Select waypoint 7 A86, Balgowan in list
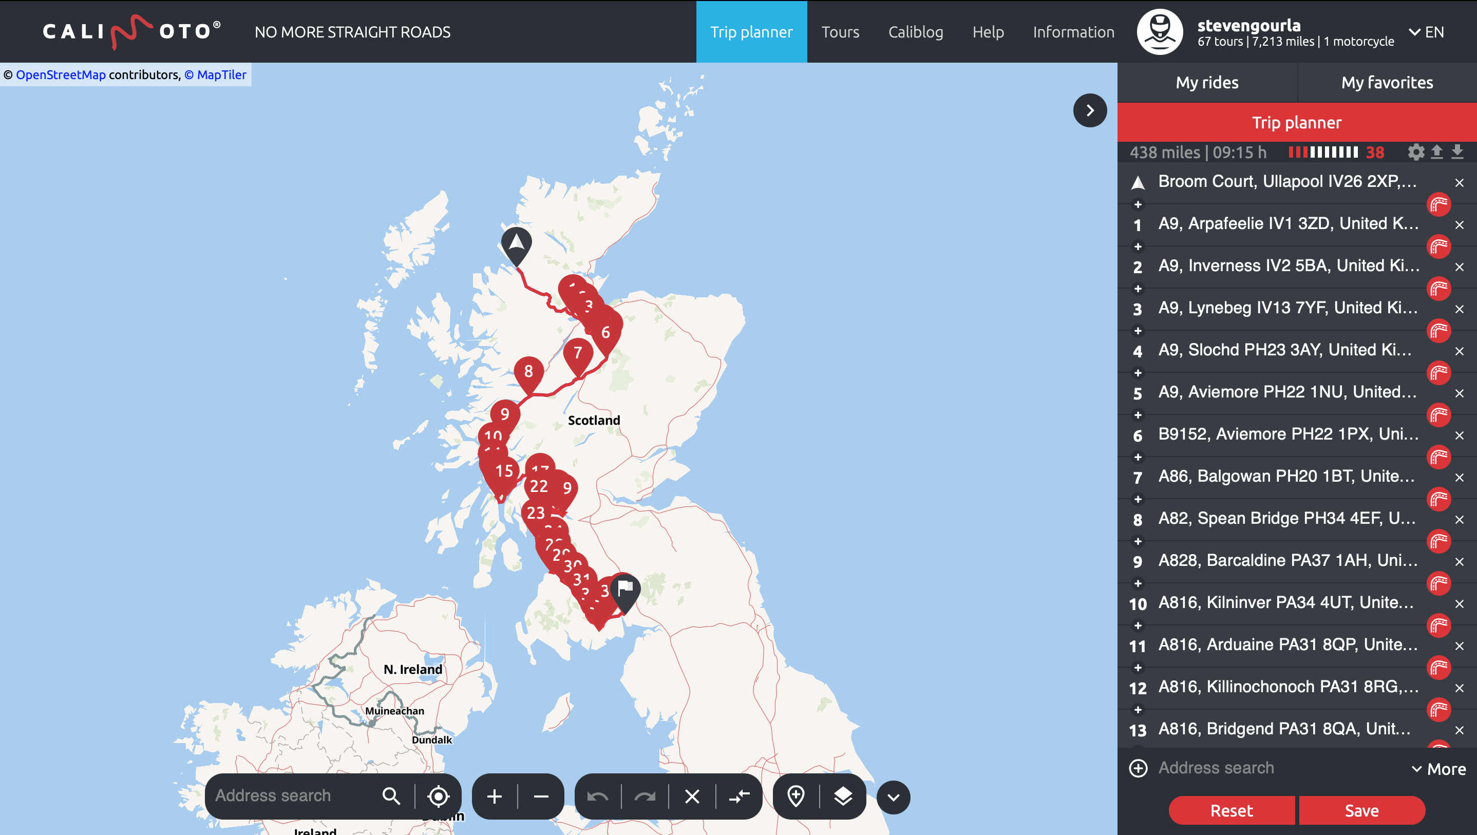This screenshot has height=835, width=1477. coord(1286,476)
